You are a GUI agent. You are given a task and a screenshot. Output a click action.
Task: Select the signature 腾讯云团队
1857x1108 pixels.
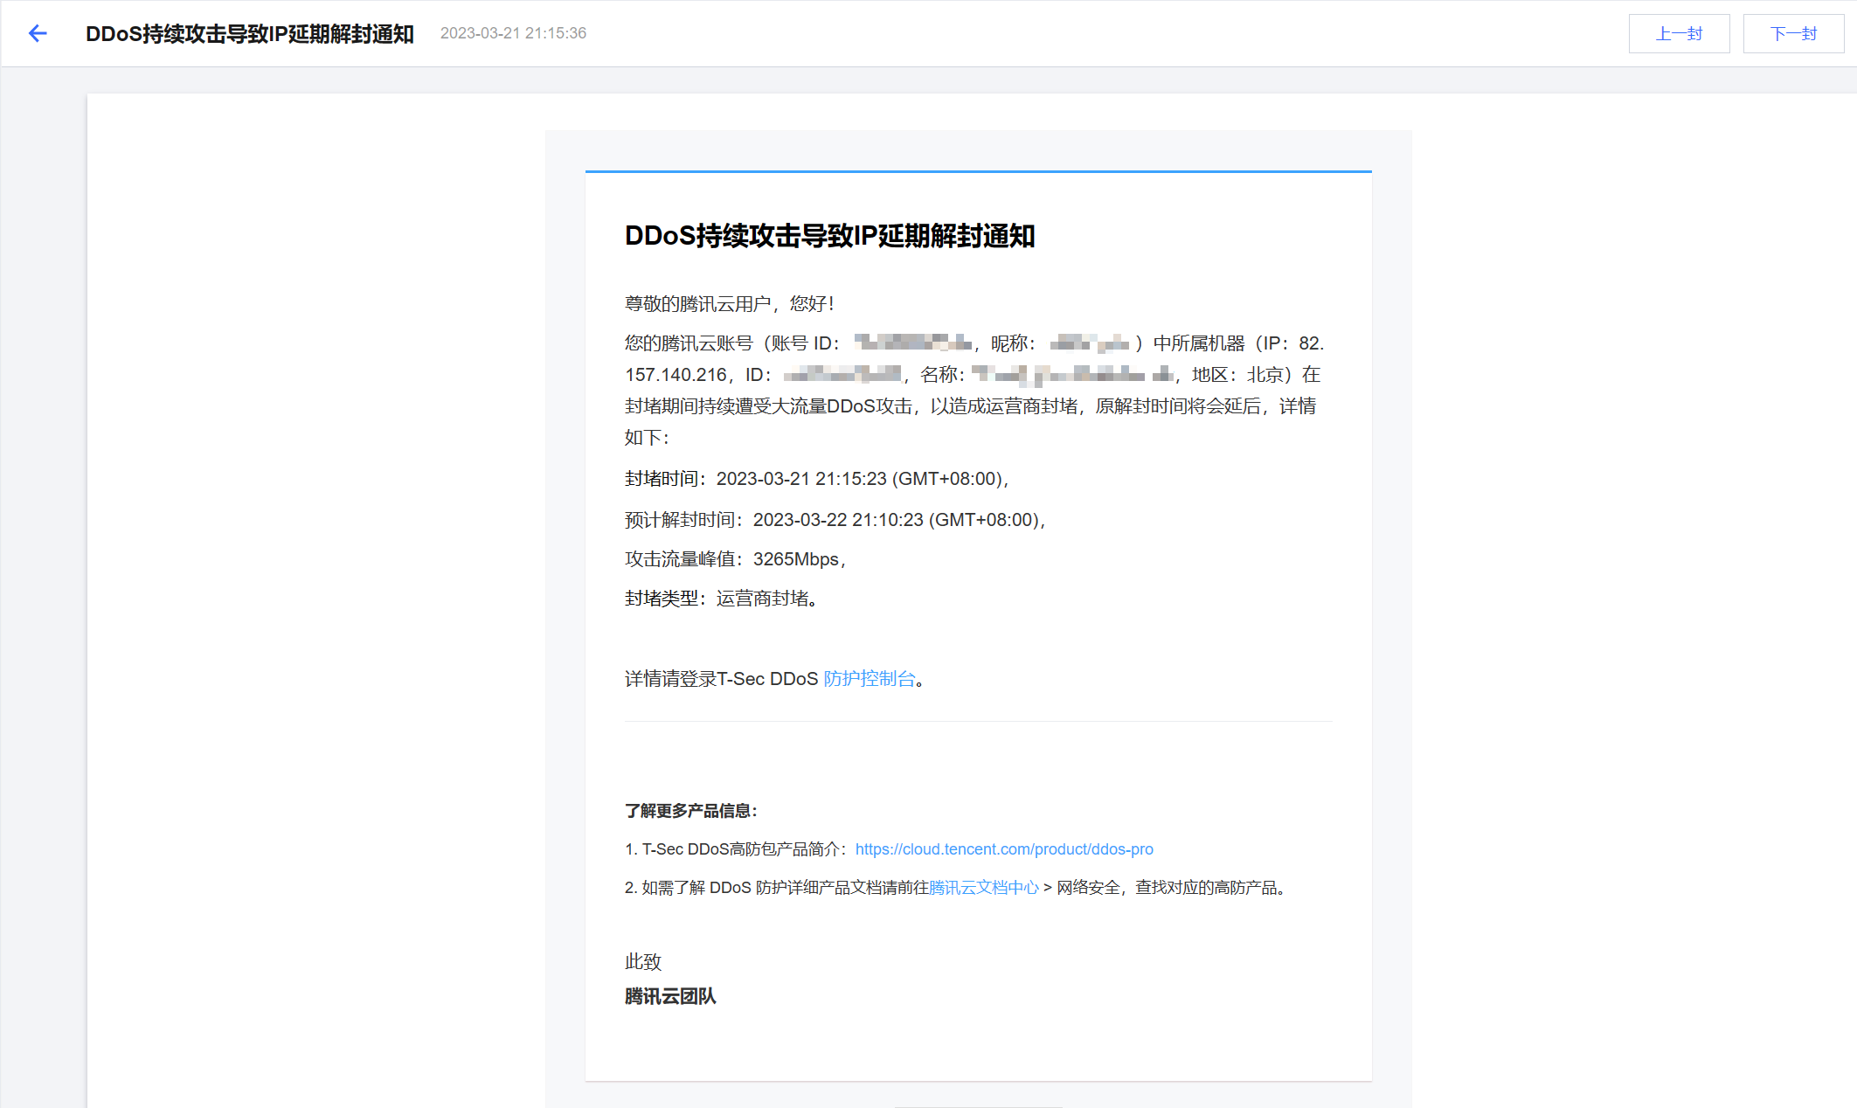click(670, 996)
